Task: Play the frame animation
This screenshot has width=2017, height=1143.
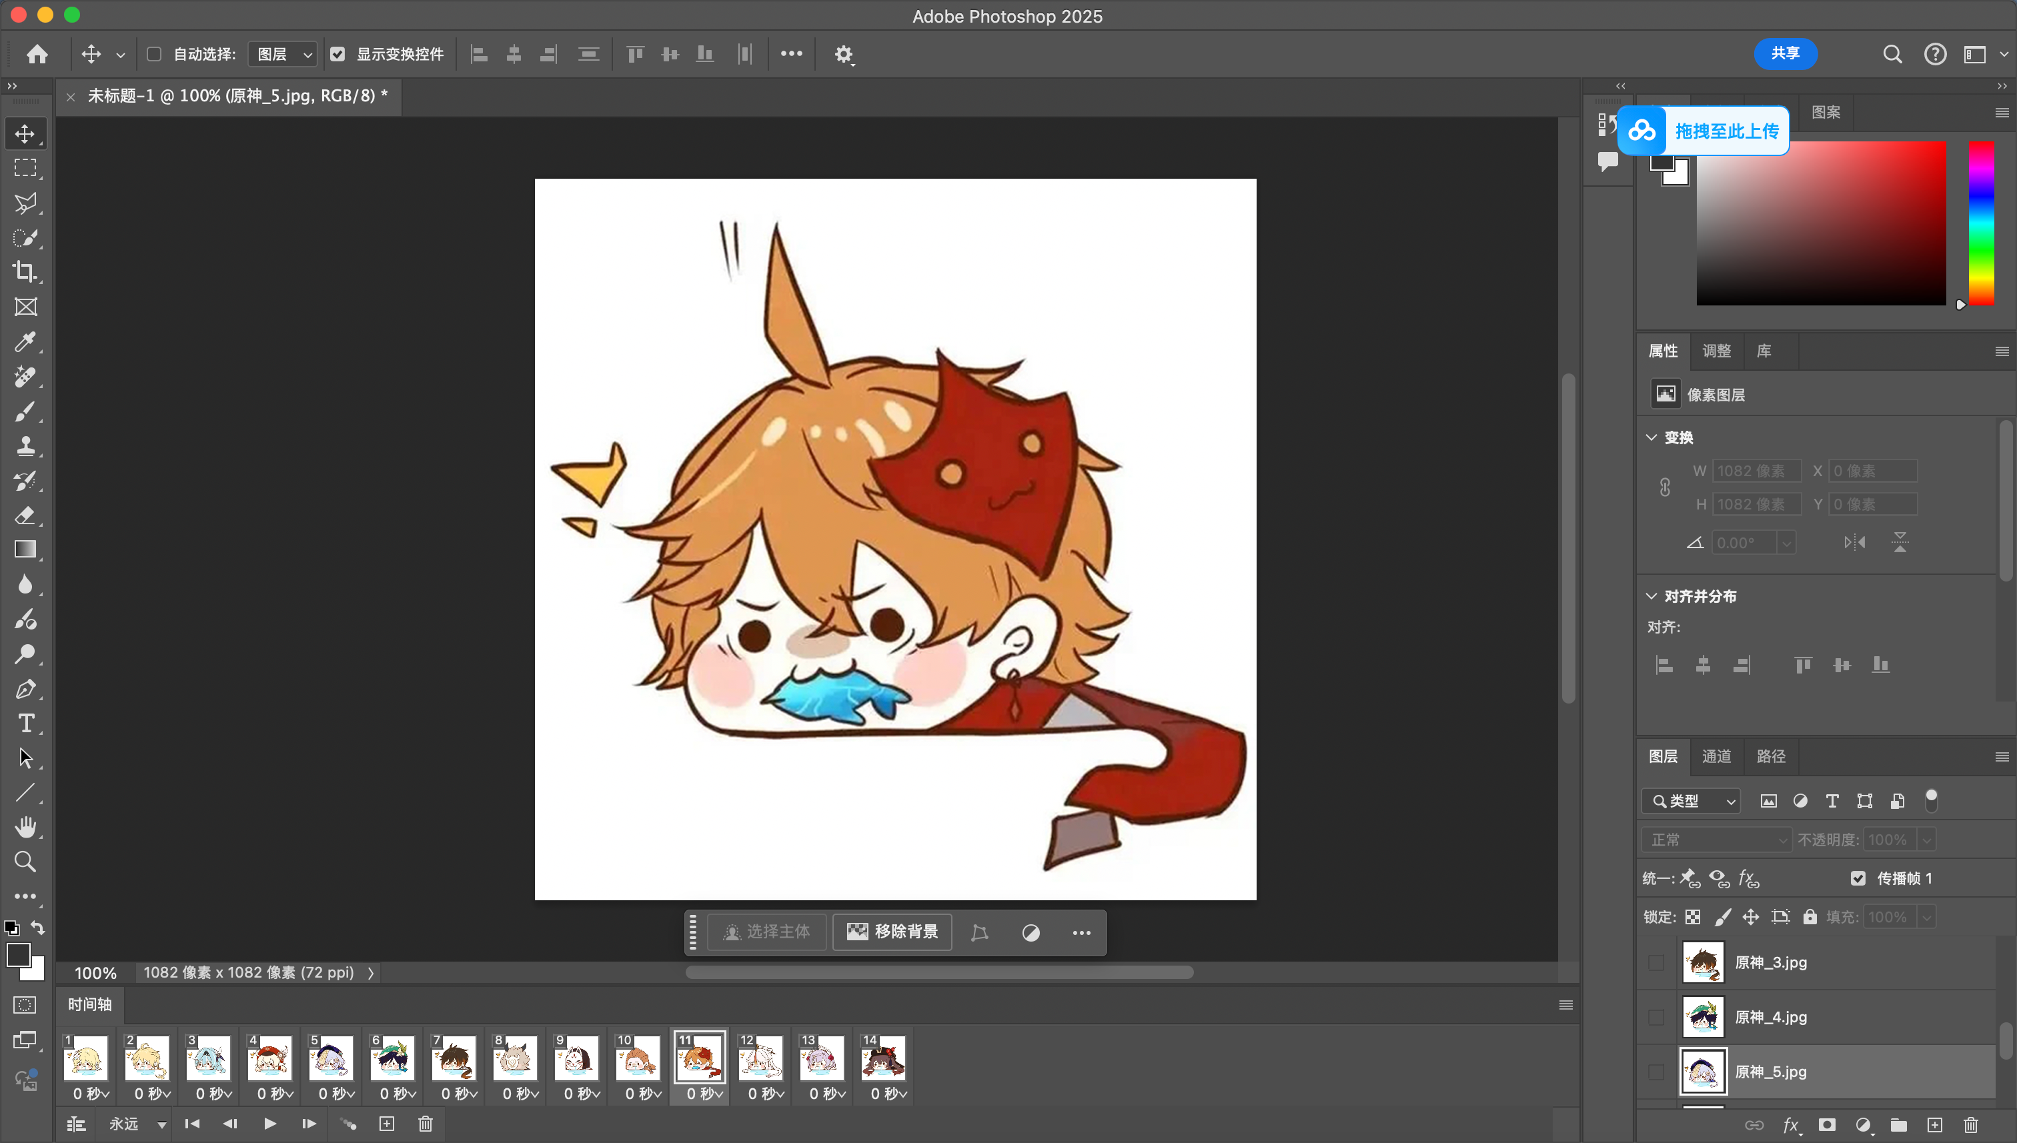Action: tap(269, 1124)
